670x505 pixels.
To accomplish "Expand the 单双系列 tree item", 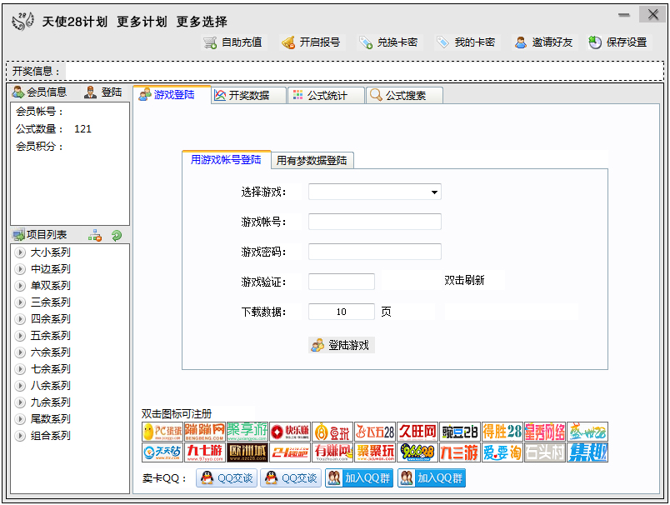I will click(21, 286).
